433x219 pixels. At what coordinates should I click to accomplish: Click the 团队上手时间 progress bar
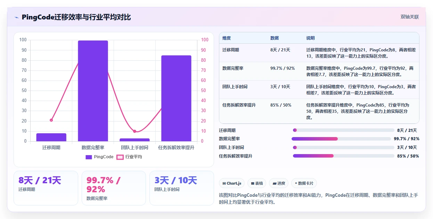tap(343, 148)
